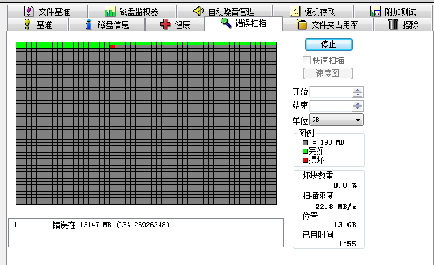
Task: Click the trash can icon for 擦除
Action: (x=393, y=25)
